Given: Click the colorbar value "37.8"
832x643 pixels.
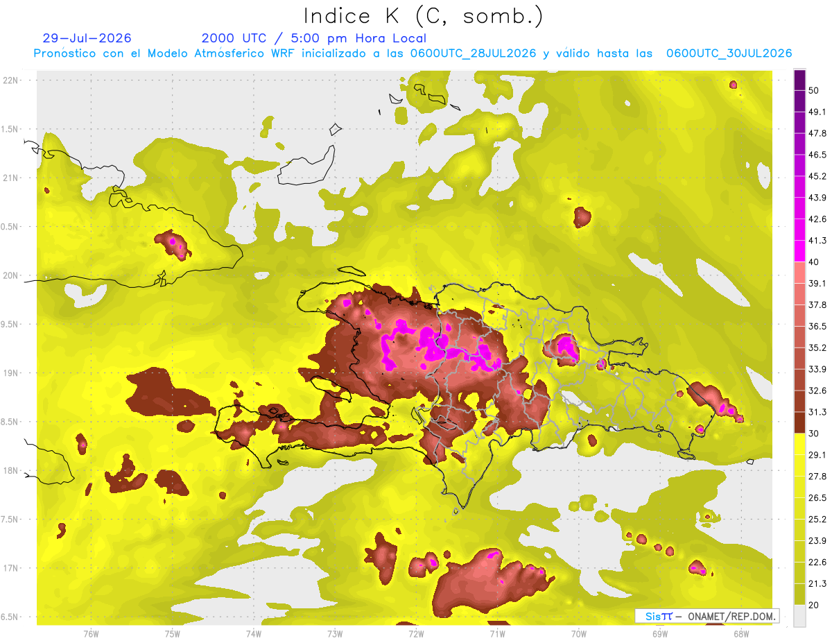Looking at the screenshot, I should click(817, 305).
